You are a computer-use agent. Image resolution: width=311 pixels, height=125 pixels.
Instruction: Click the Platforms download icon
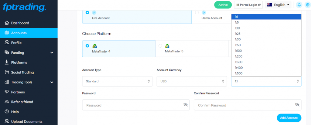(7, 62)
